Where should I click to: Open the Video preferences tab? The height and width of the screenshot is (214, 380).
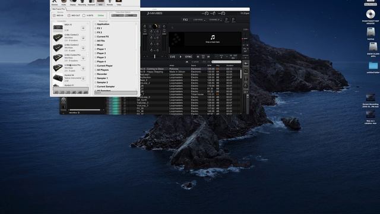pyautogui.click(x=119, y=2)
